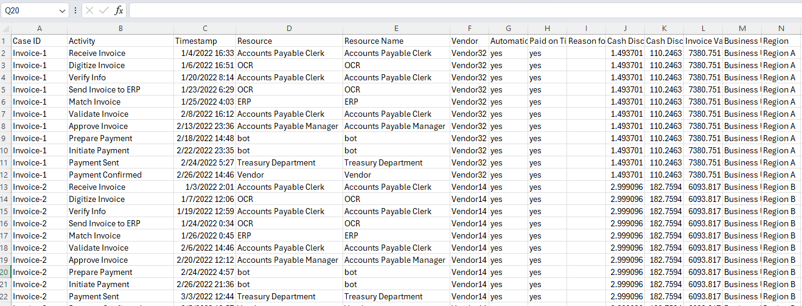The width and height of the screenshot is (802, 306).
Task: Click the 'Approve Invoice' cell in row 8
Action: point(120,126)
